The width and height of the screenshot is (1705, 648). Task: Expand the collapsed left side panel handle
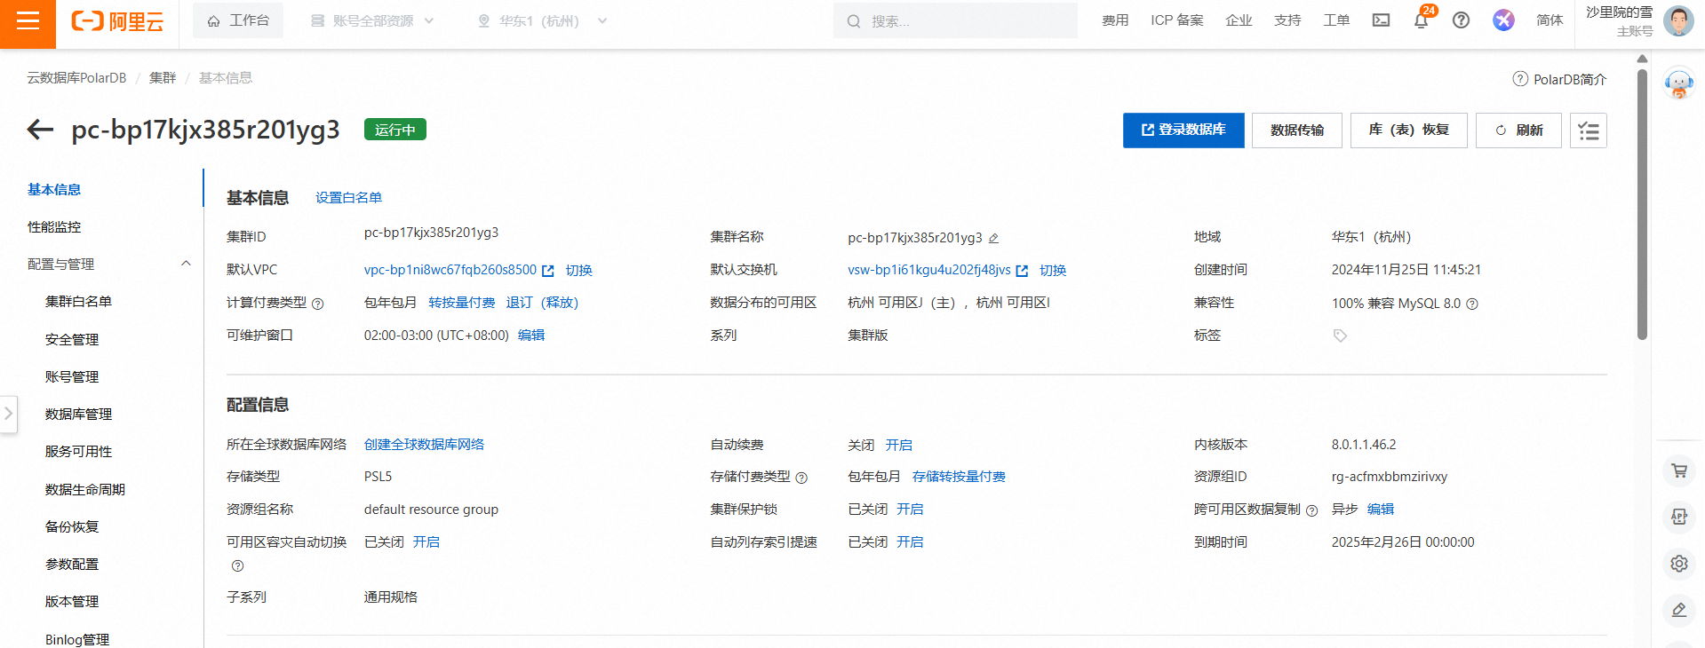8,414
